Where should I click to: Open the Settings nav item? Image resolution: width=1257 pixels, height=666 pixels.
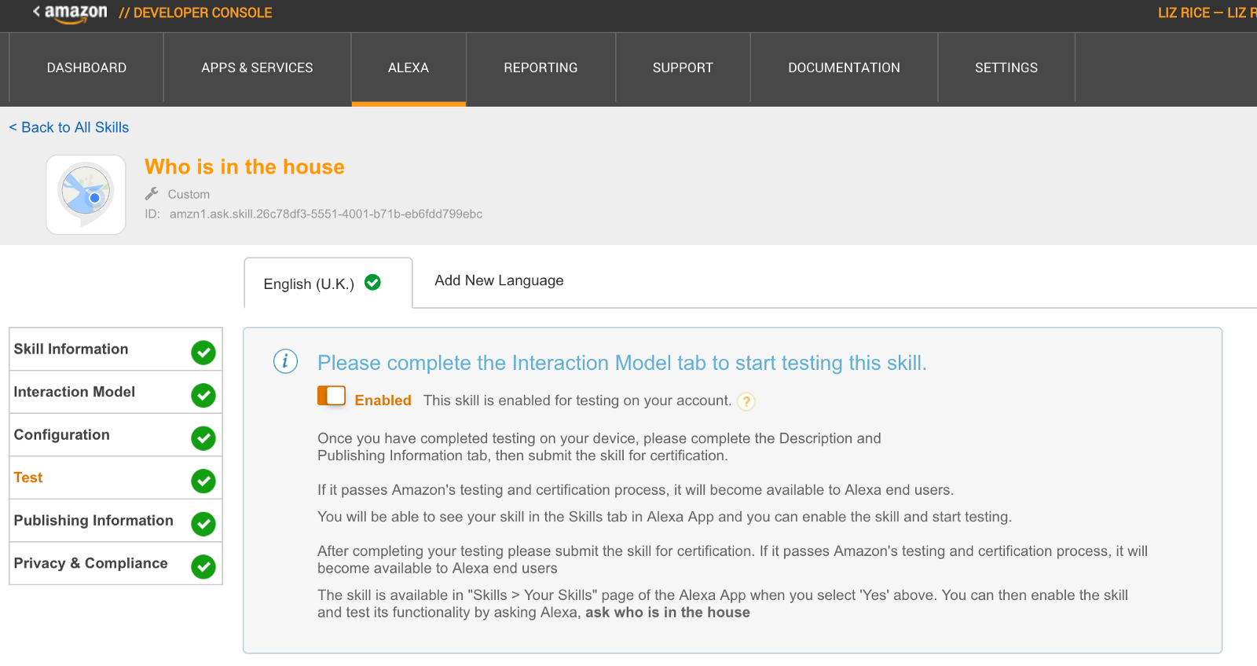(x=1006, y=68)
